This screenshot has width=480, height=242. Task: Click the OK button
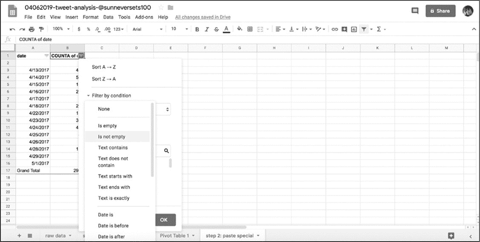tap(164, 220)
